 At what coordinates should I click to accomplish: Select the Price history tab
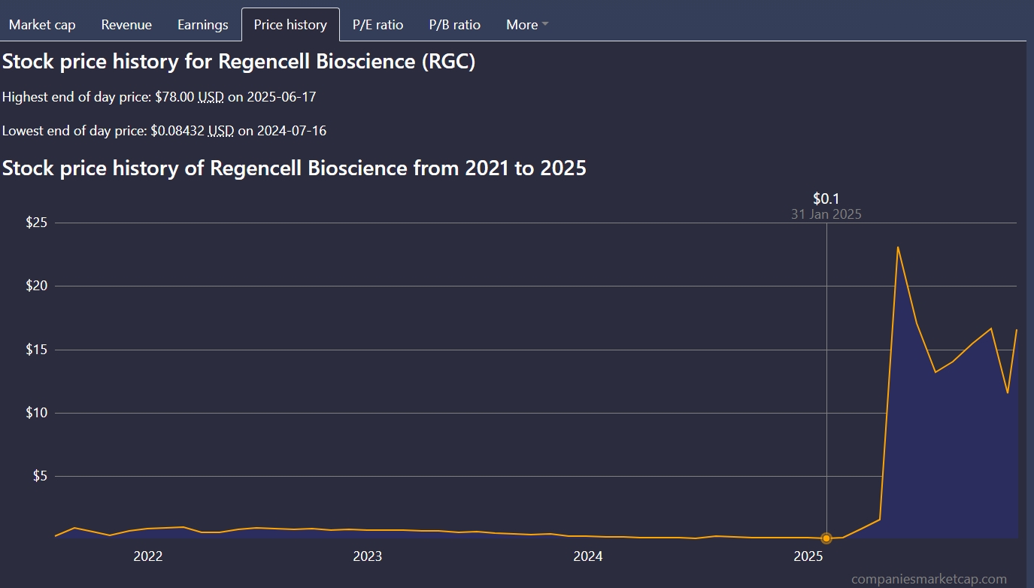(x=290, y=25)
